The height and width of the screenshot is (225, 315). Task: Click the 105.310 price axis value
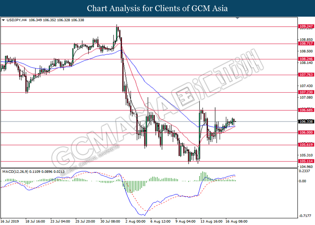[x=306, y=155]
